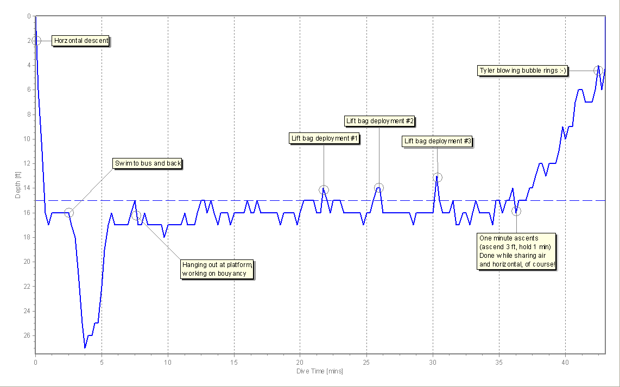Select the circle marker for Lift bag deployment #2

click(379, 188)
